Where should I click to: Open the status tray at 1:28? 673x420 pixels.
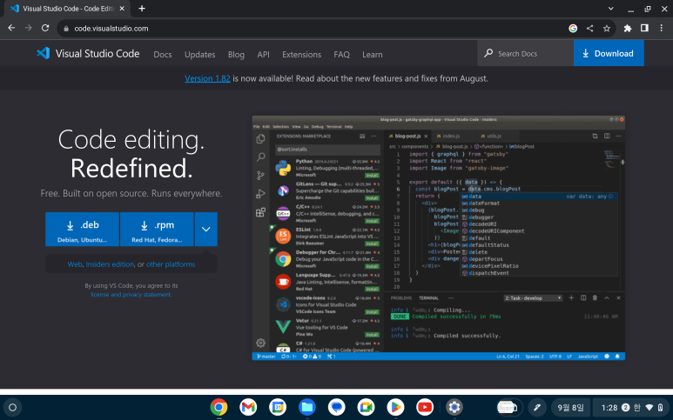(x=630, y=407)
